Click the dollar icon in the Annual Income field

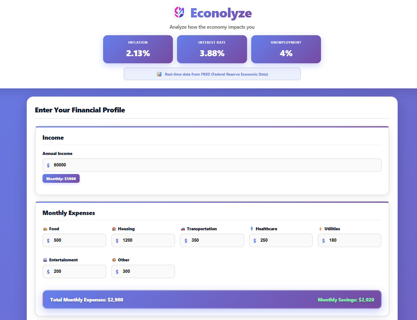pos(48,165)
